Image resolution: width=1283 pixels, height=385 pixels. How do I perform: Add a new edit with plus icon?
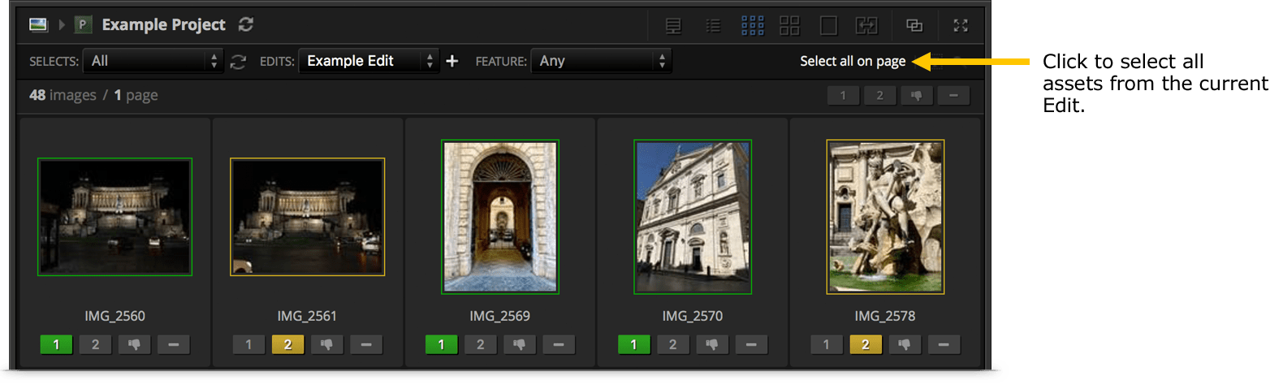click(x=452, y=61)
